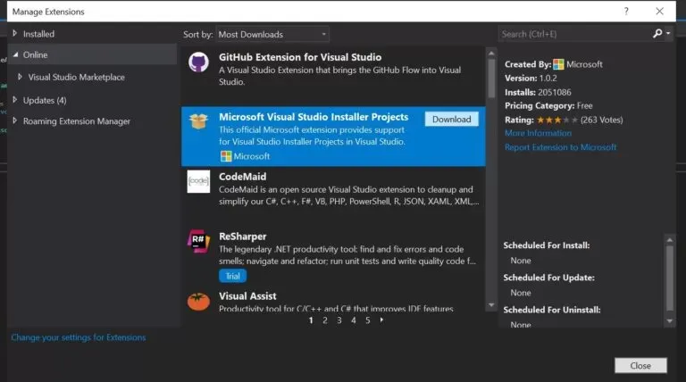The image size is (686, 382).
Task: Click the Microsoft logo in Created By
Action: (x=558, y=64)
